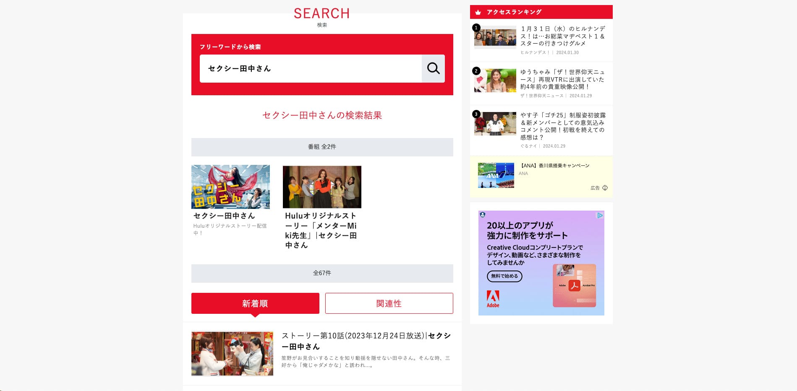Click the セクシー田中さんの検索結果 heading
The image size is (797, 391).
(322, 115)
